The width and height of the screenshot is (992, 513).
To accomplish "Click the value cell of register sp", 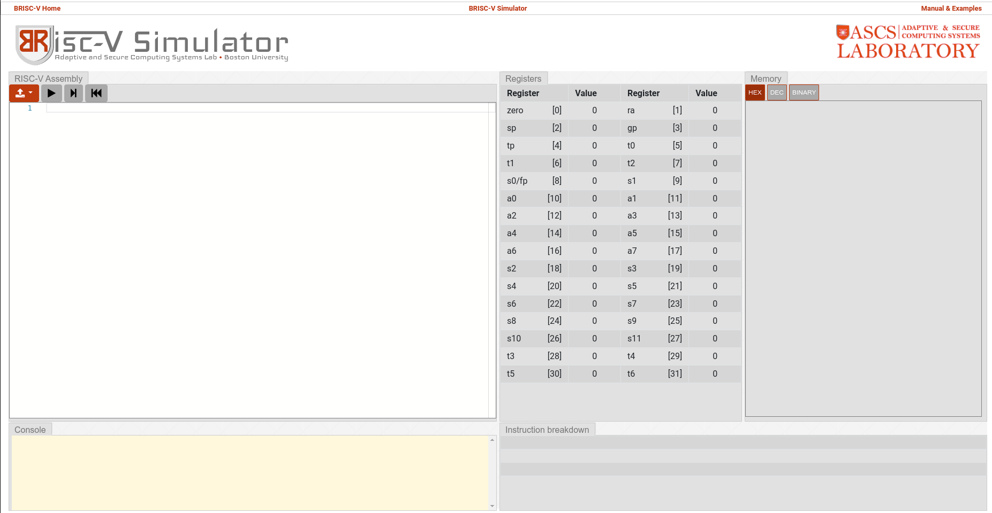I will pyautogui.click(x=594, y=128).
